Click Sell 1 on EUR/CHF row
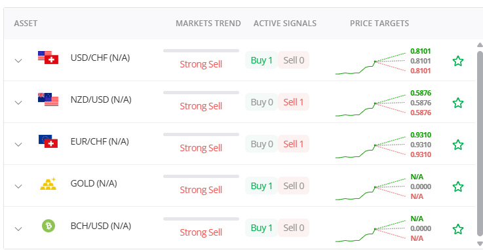 (294, 143)
